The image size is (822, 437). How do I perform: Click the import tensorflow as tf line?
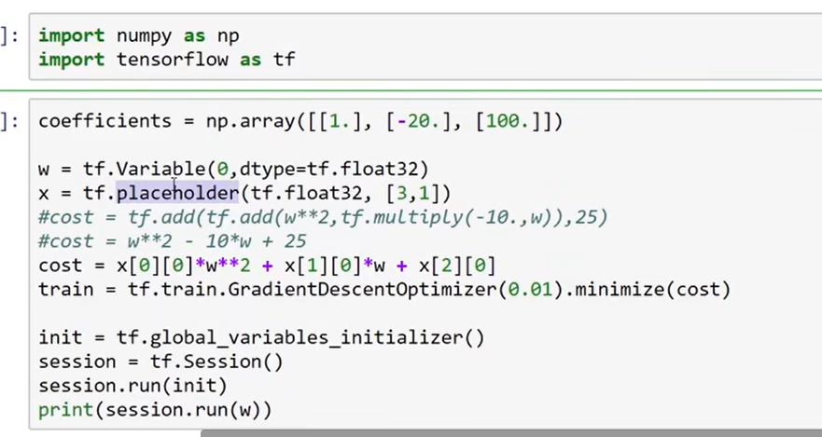(x=168, y=60)
